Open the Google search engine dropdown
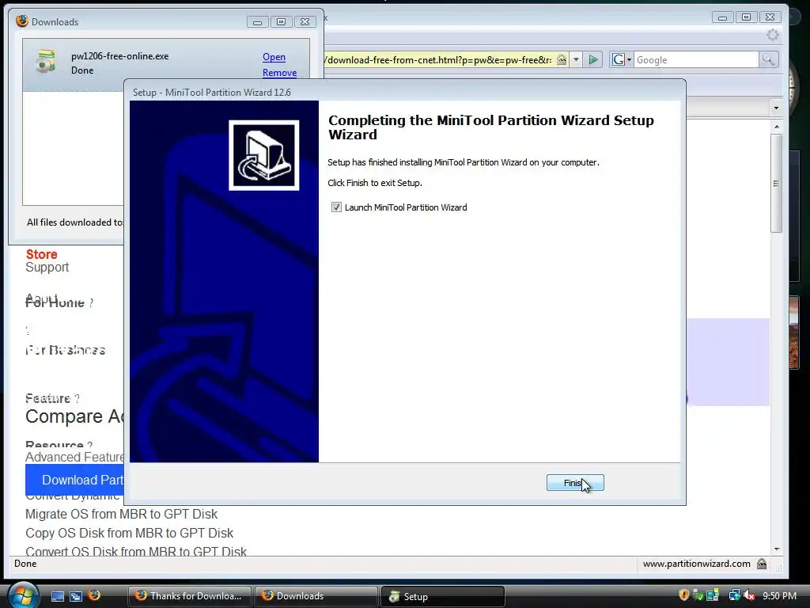The height and width of the screenshot is (608, 810). point(622,60)
